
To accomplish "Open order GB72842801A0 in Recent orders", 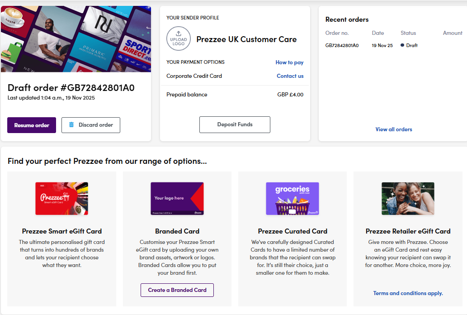I will coord(342,45).
